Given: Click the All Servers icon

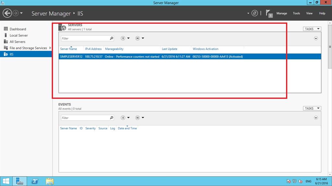Looking at the screenshot, I should pos(6,41).
